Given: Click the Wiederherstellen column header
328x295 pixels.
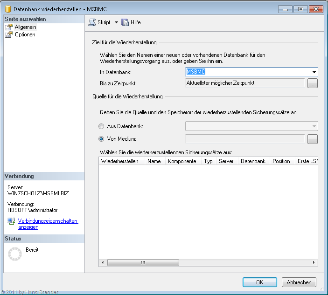Looking at the screenshot, I should 119,161.
